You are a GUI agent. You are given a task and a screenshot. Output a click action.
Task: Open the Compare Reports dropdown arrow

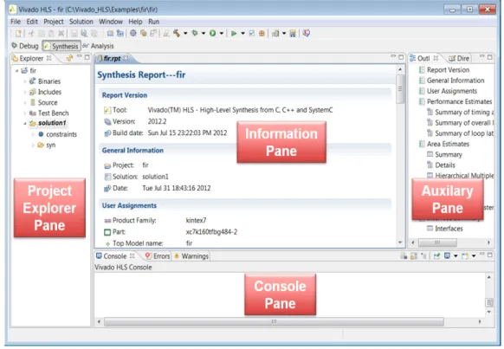(284, 33)
